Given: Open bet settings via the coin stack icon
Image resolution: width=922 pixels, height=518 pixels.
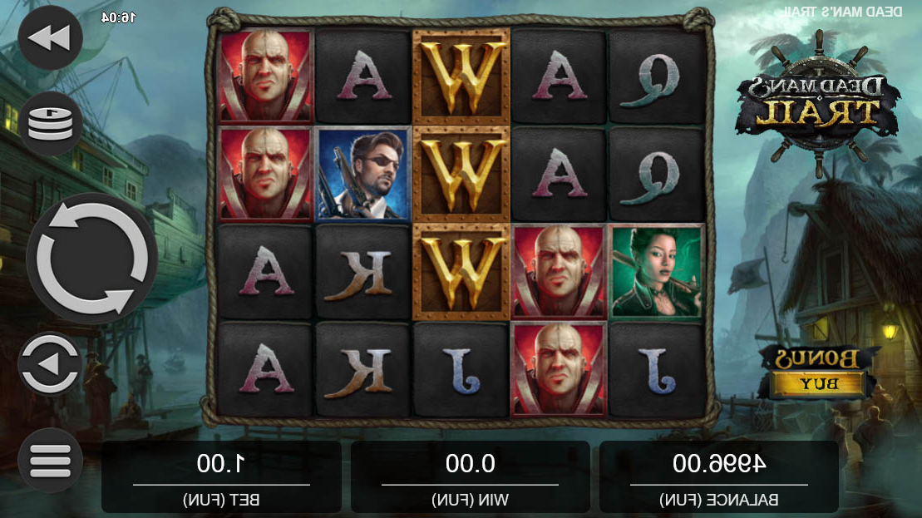Looking at the screenshot, I should coord(50,124).
